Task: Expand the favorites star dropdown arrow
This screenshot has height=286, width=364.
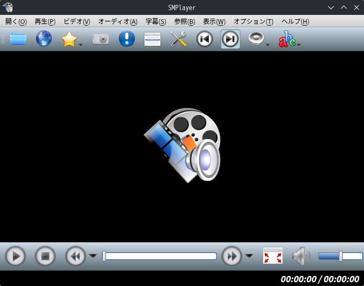Action: click(x=81, y=45)
